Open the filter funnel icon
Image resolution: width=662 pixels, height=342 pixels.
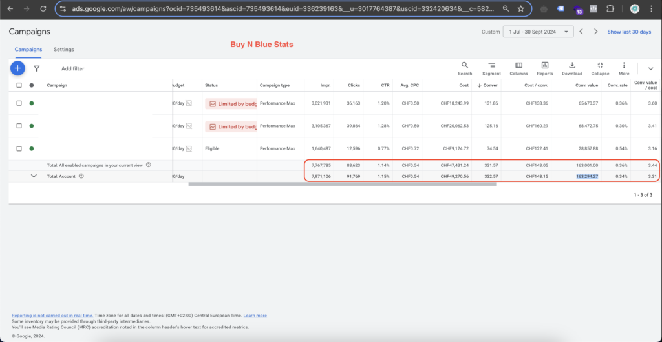point(37,68)
